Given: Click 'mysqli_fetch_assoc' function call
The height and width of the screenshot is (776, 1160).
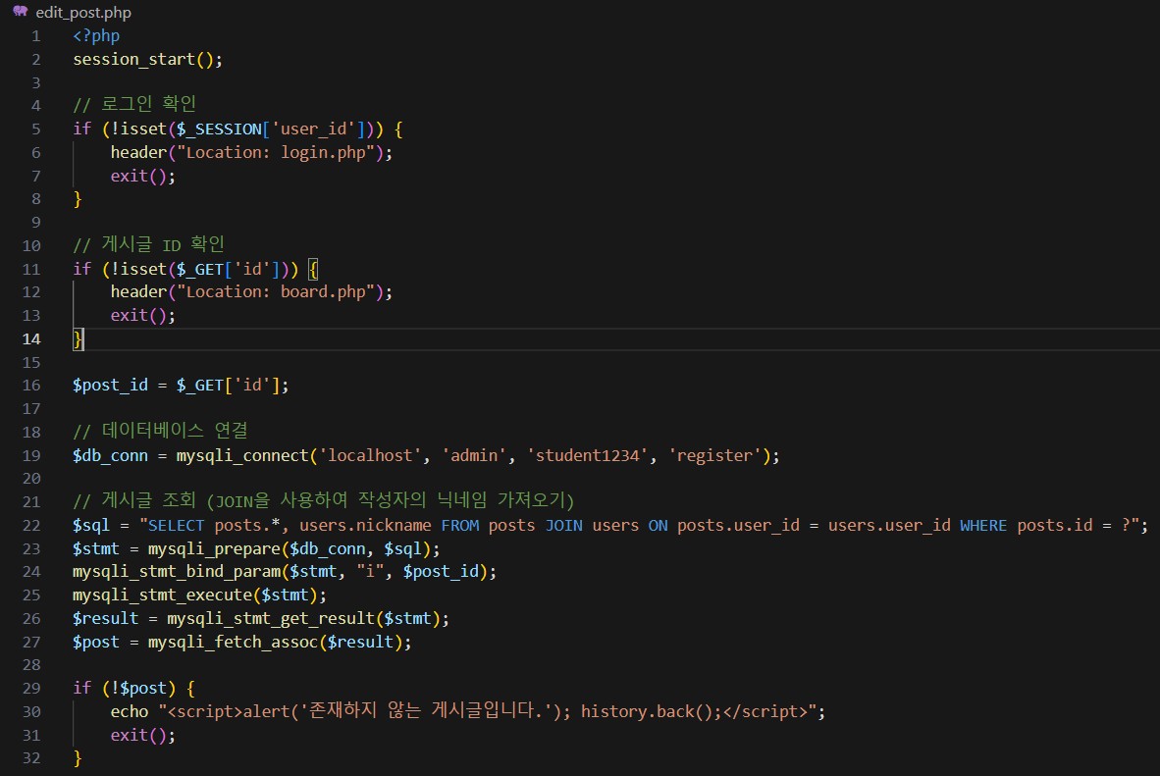Looking at the screenshot, I should [x=233, y=643].
